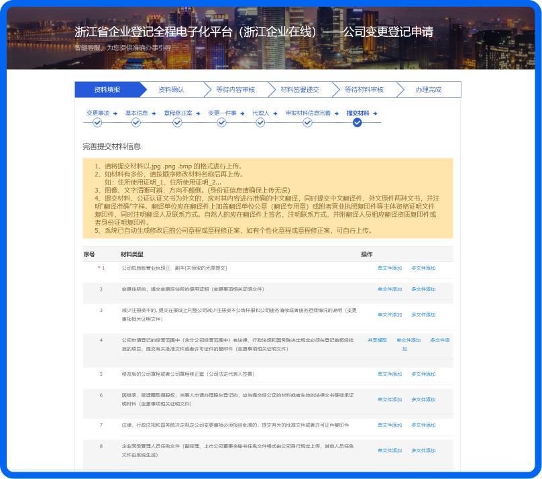The image size is (542, 479).
Task: Select the 等待内容审核 step tab
Action: tap(235, 90)
